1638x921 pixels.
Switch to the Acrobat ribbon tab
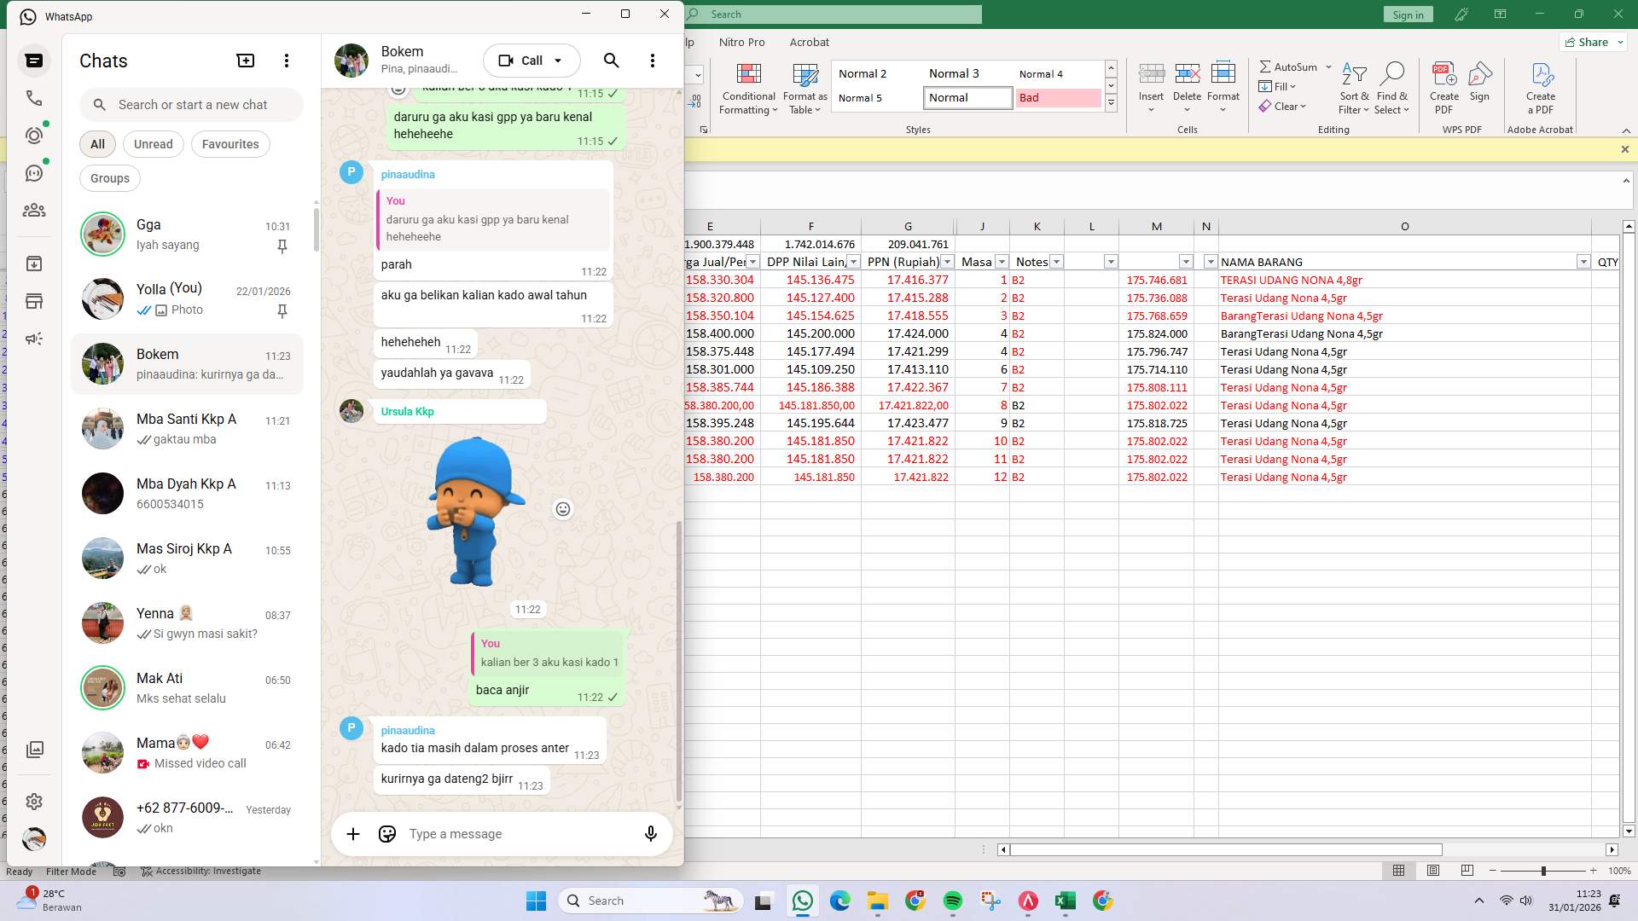(x=809, y=42)
